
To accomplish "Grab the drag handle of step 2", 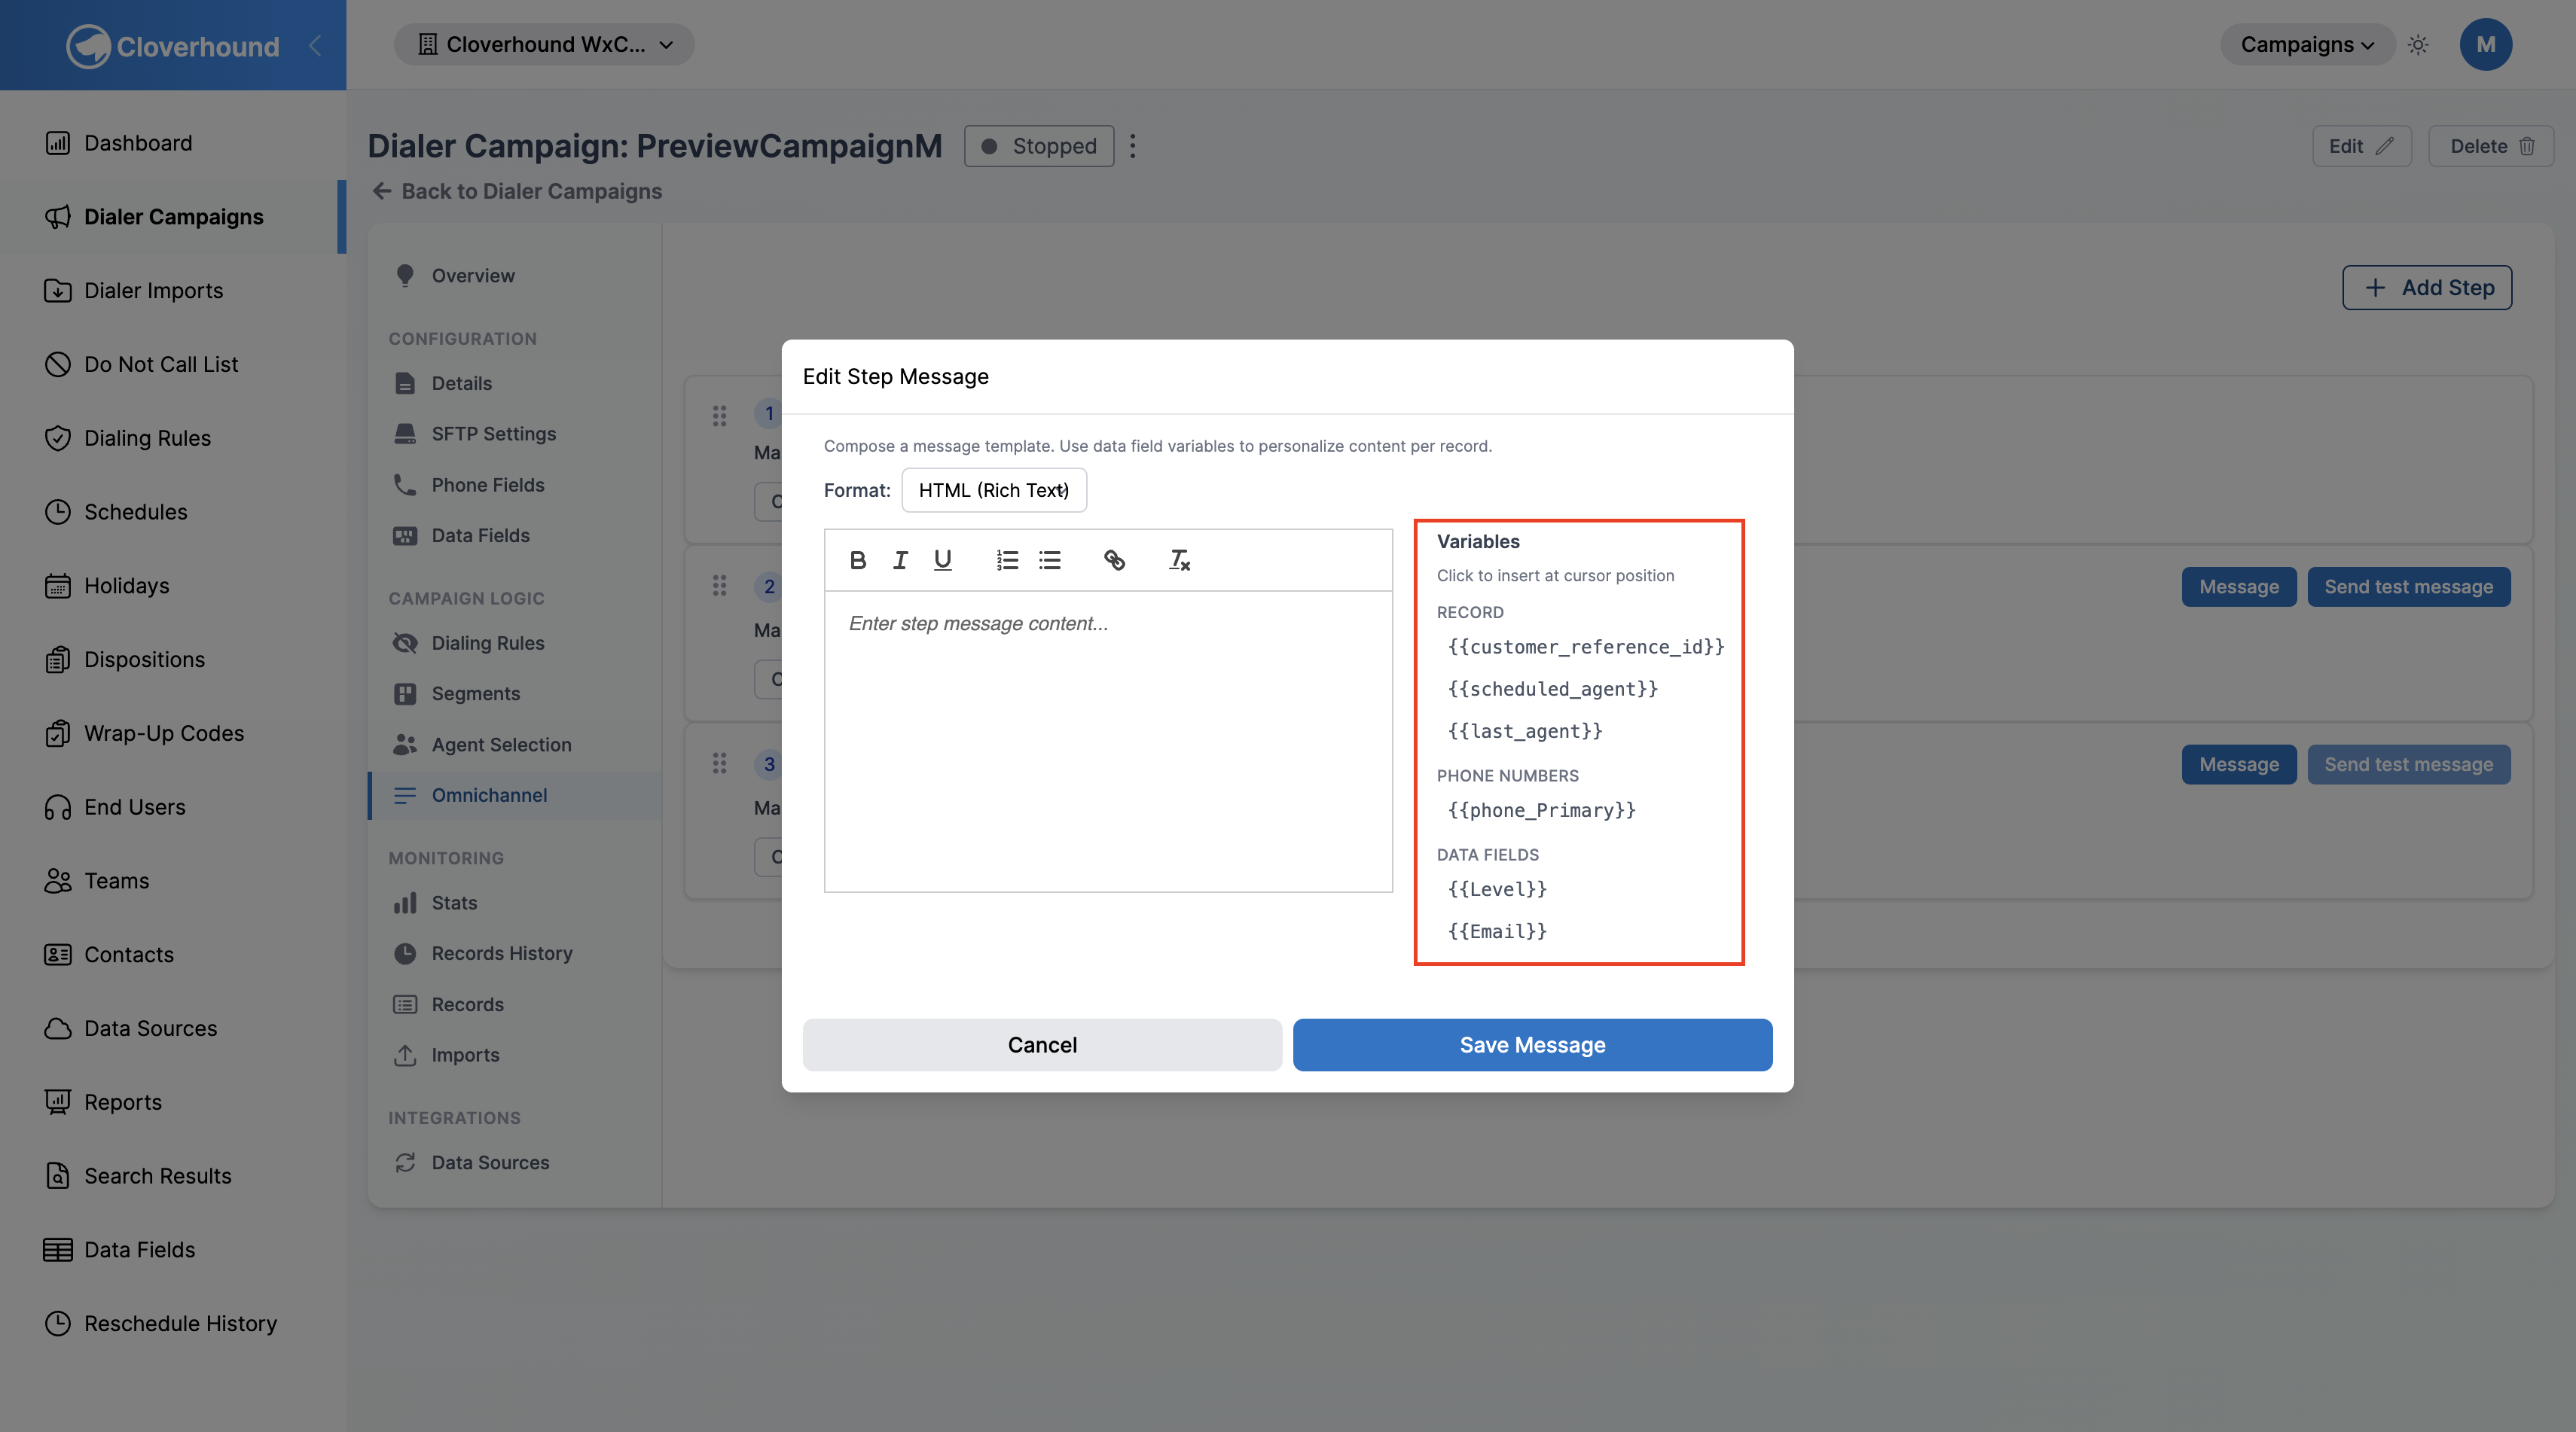I will tap(719, 586).
